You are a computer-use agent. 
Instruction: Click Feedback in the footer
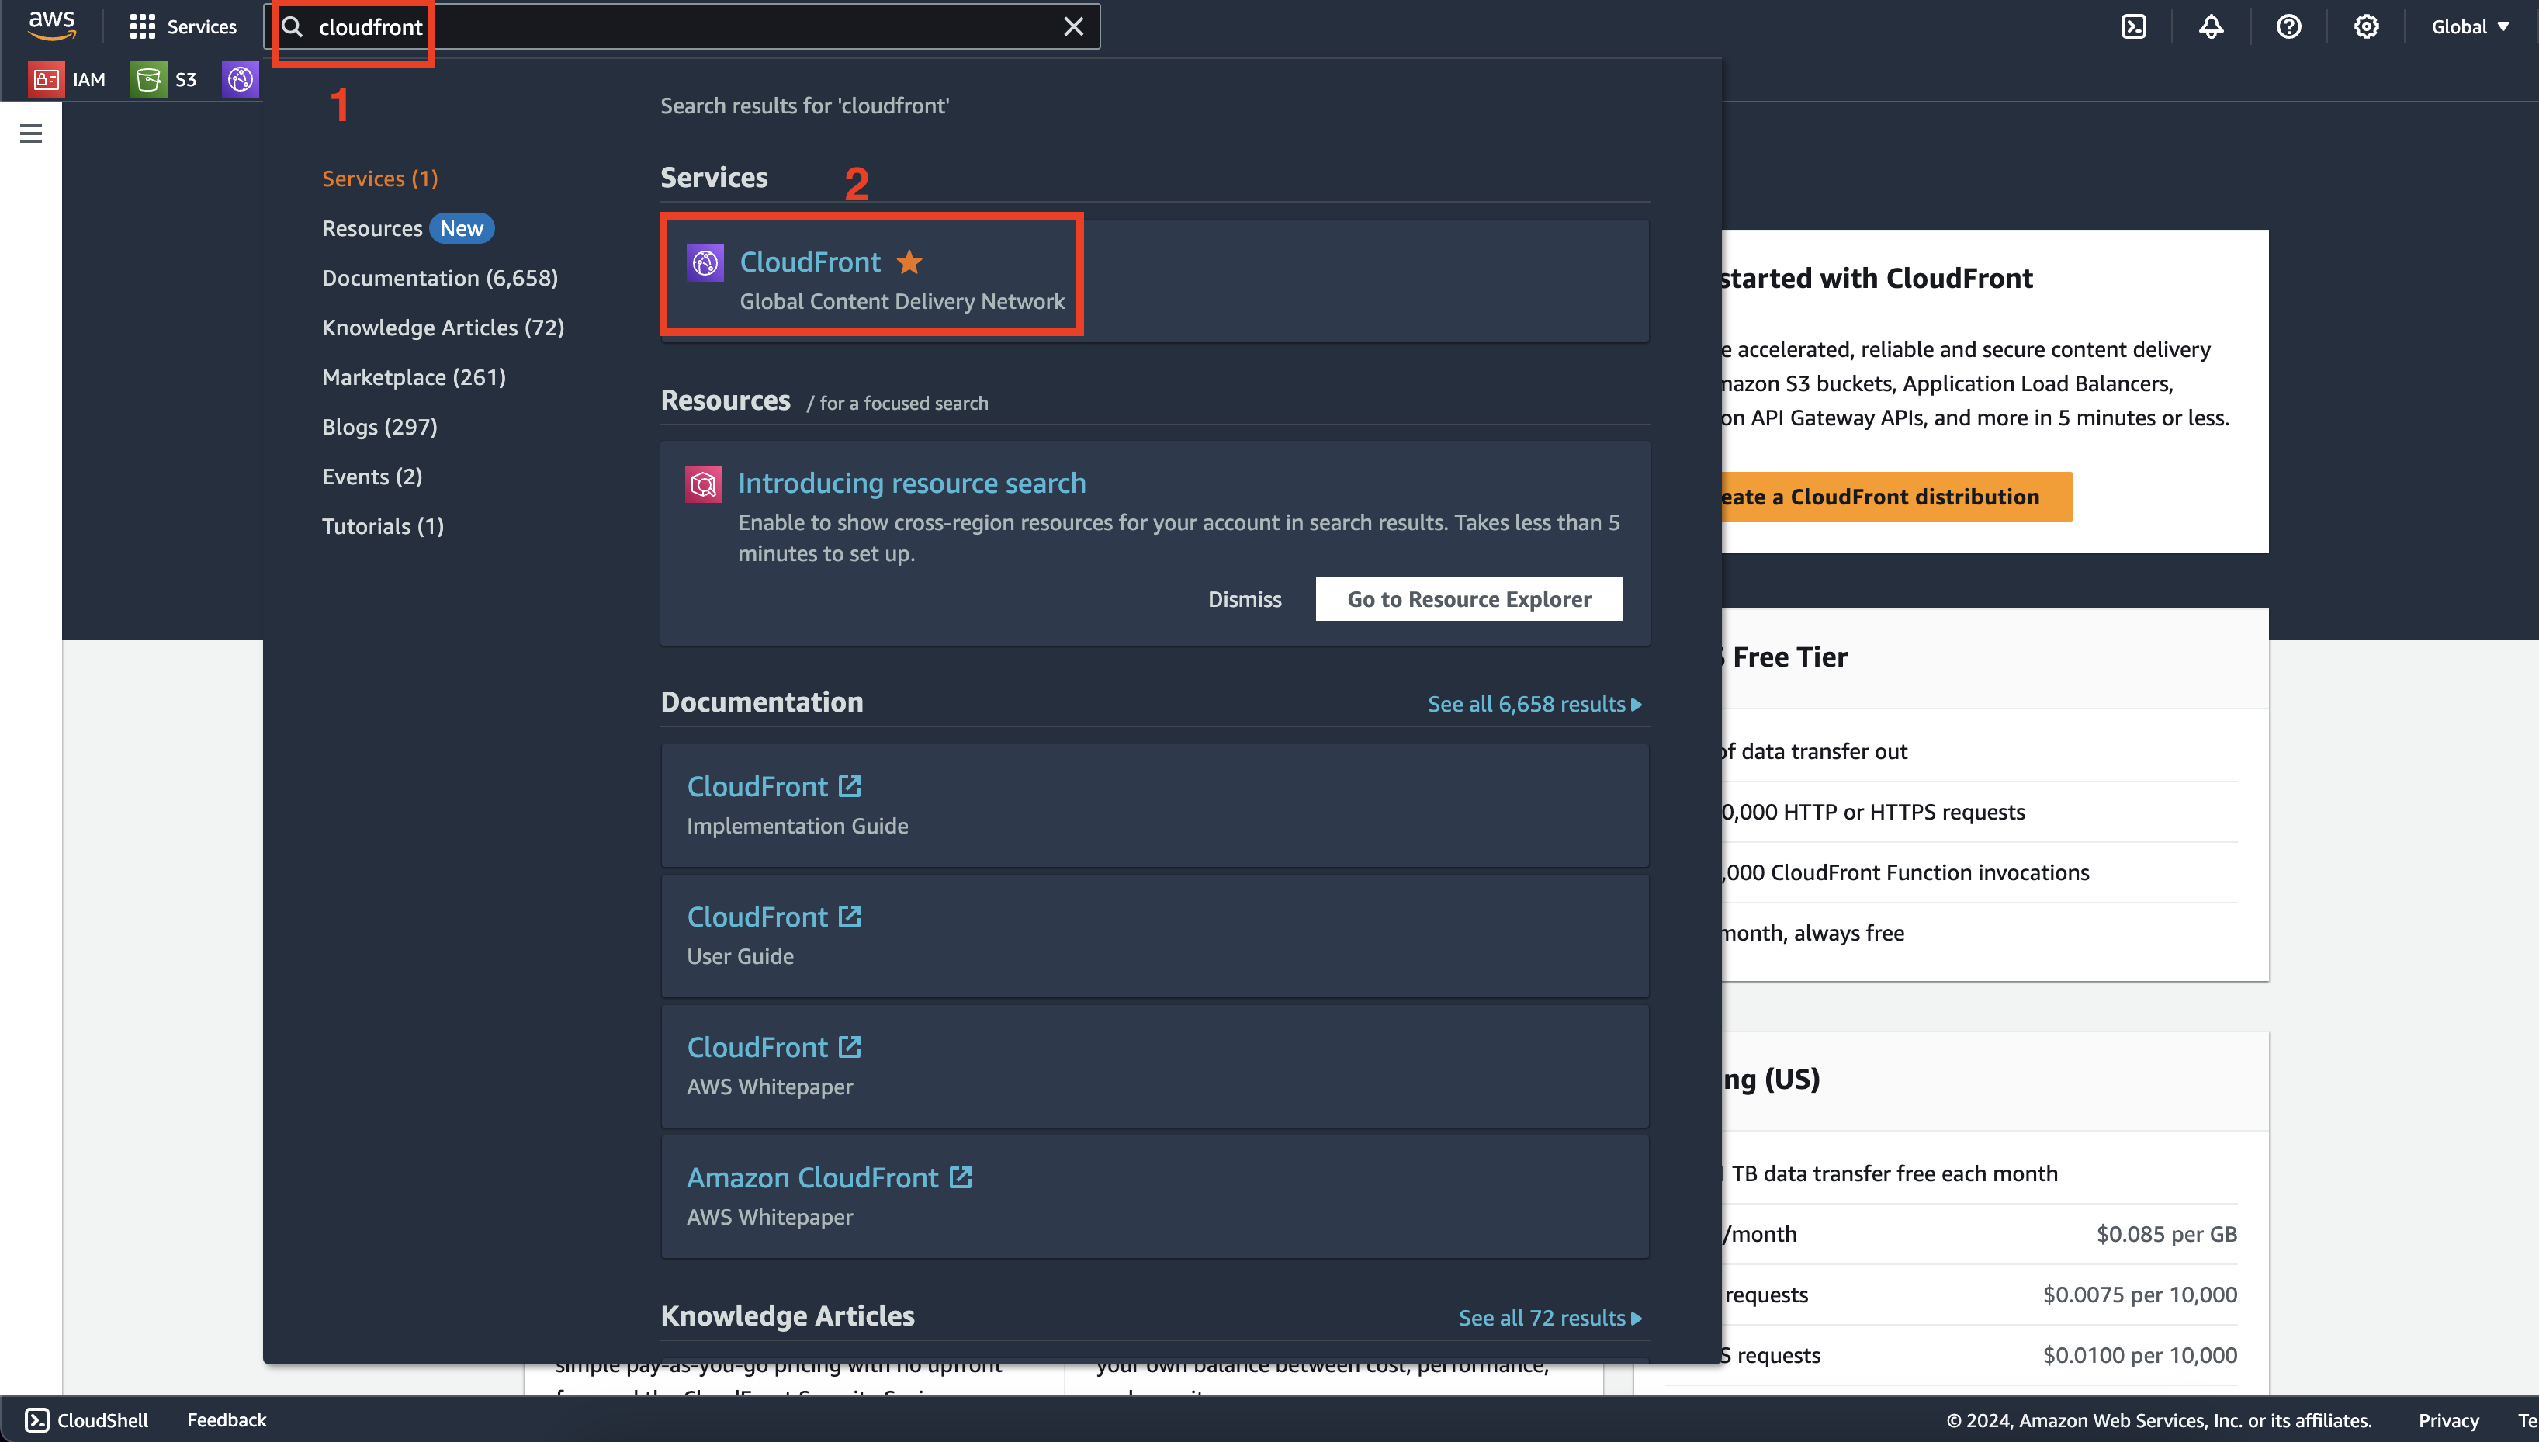pyautogui.click(x=227, y=1420)
